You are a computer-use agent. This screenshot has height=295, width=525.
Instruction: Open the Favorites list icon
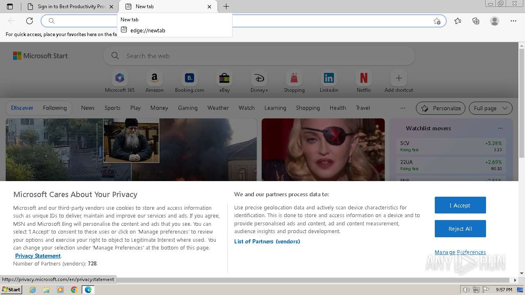point(458,21)
